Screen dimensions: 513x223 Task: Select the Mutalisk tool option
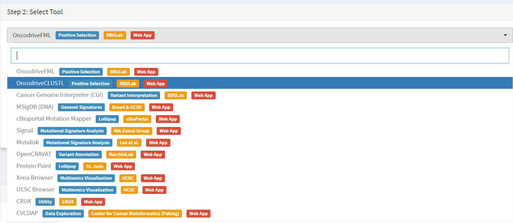click(x=260, y=142)
